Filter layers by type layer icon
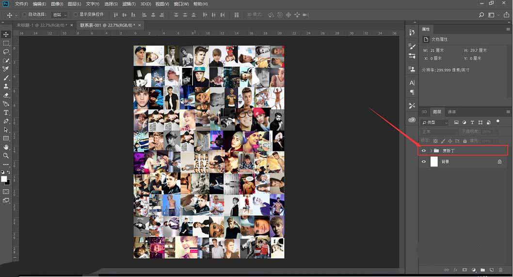The height and width of the screenshot is (277, 513). pyautogui.click(x=472, y=122)
